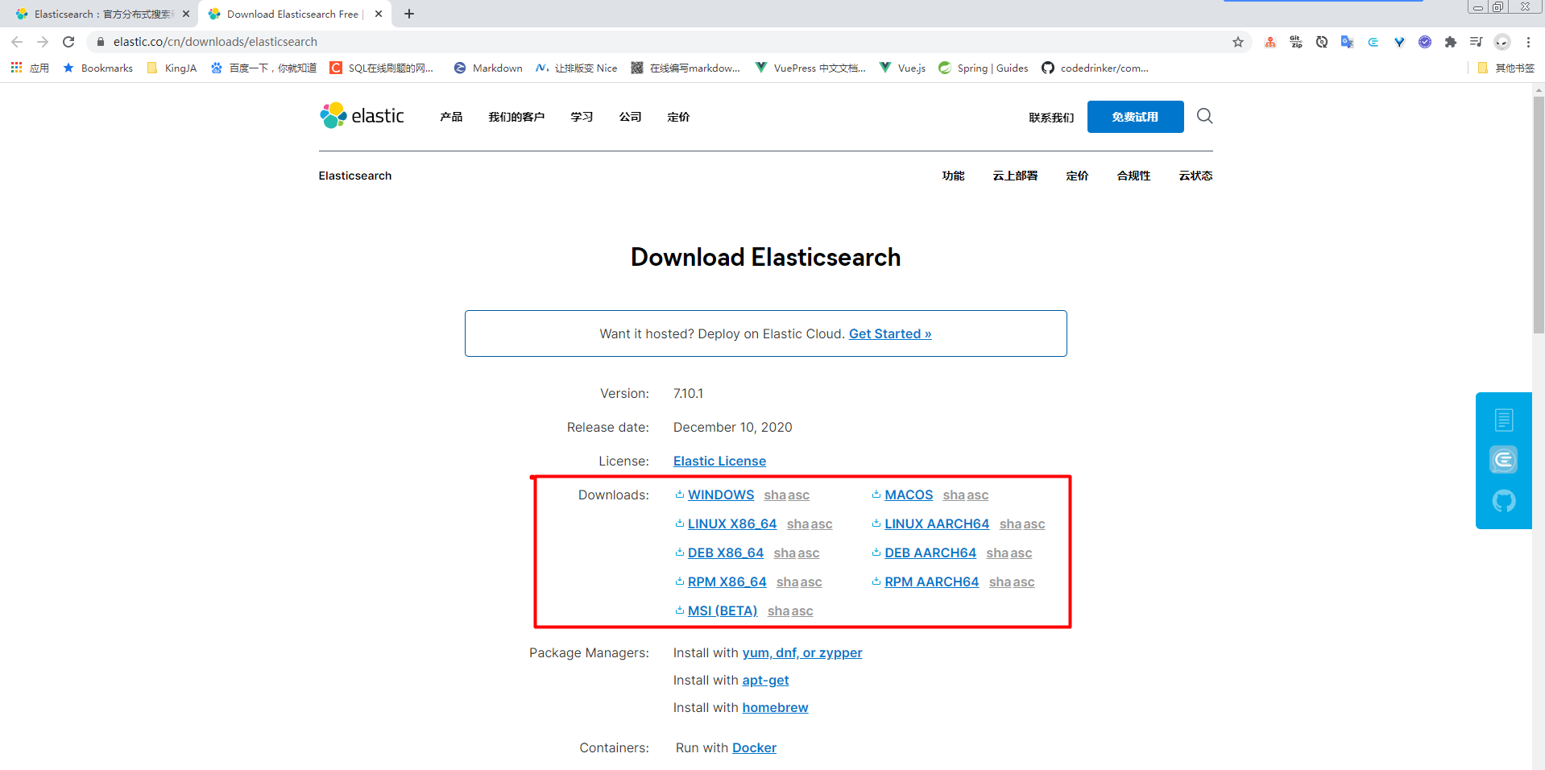This screenshot has height=770, width=1545.
Task: Click the yum, dnf, or zypper link
Action: pos(802,652)
